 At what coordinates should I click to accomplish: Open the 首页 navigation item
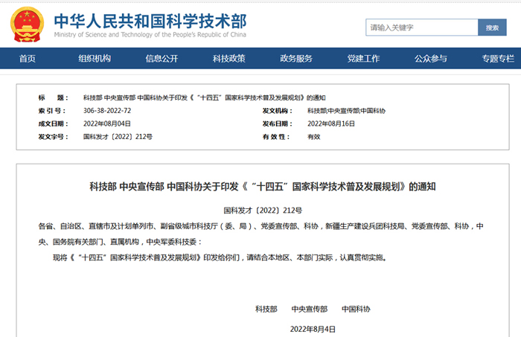click(28, 59)
